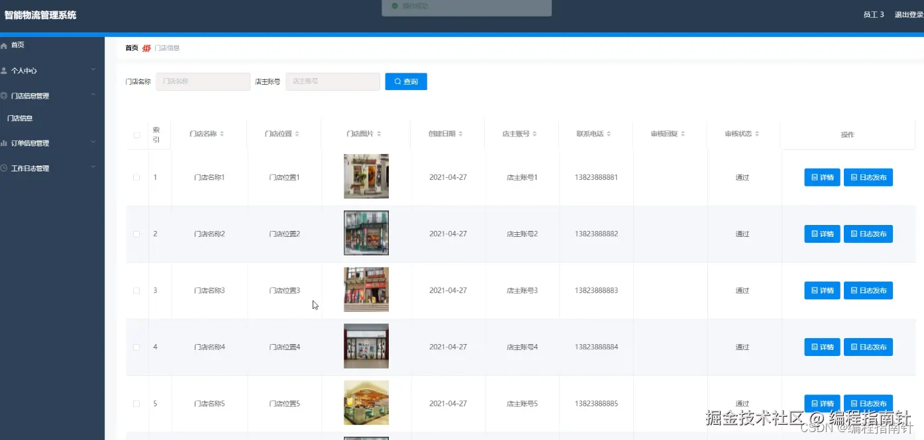Open the 门店名称4 store image thumbnail

(x=366, y=346)
